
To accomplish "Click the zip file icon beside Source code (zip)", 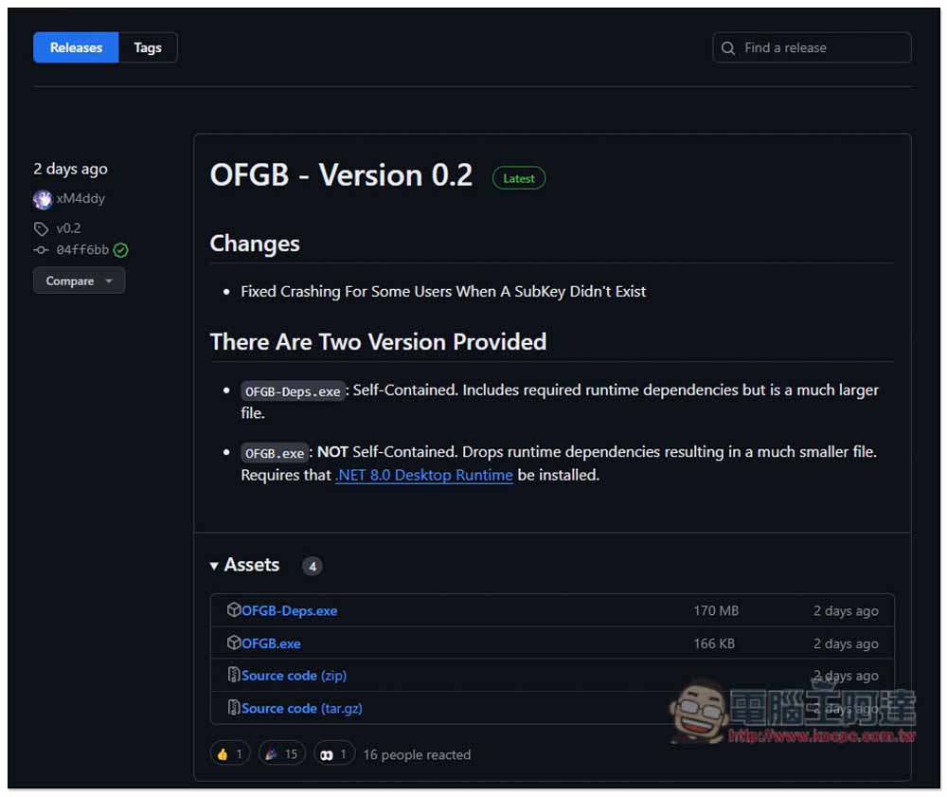I will (234, 675).
